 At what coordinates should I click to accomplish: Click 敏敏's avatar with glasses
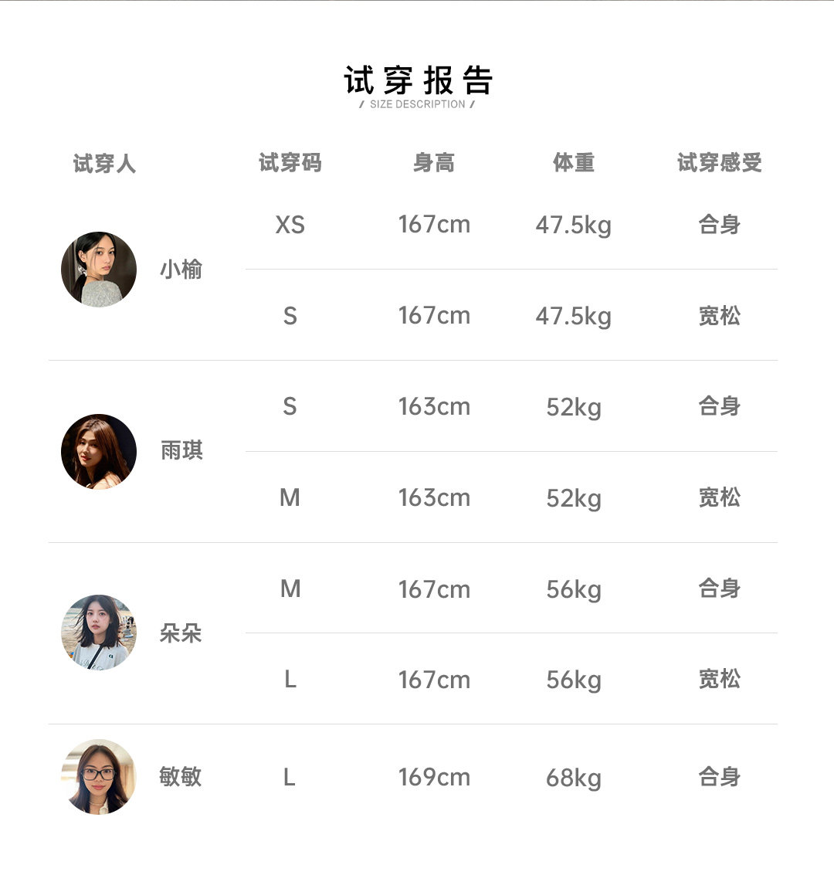click(x=99, y=777)
